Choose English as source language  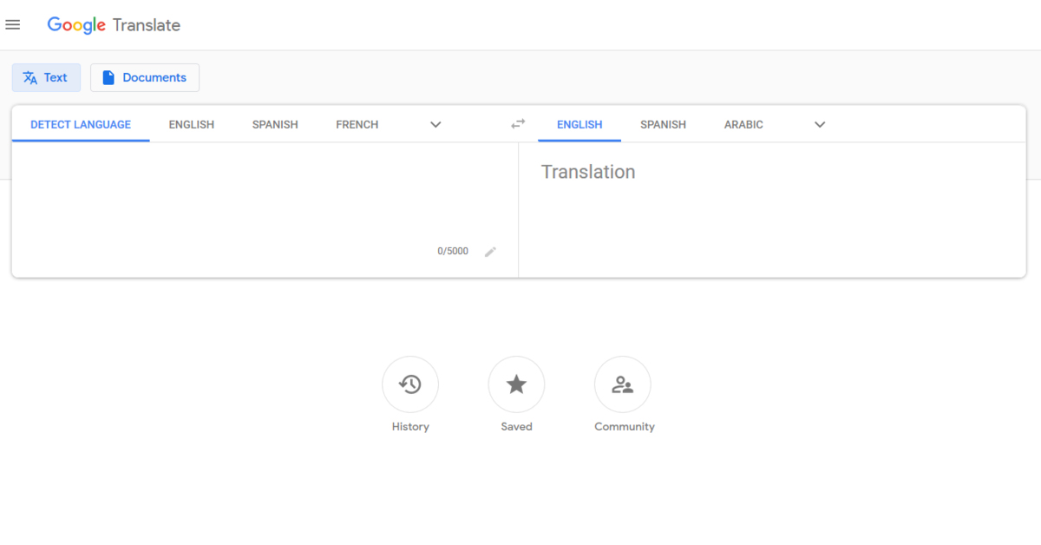192,124
